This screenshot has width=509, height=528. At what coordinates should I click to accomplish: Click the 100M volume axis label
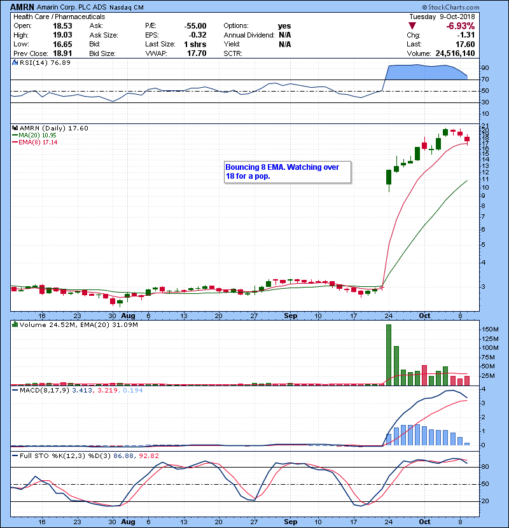point(490,348)
